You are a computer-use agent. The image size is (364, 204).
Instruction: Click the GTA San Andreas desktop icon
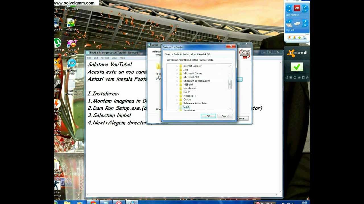pos(57,127)
